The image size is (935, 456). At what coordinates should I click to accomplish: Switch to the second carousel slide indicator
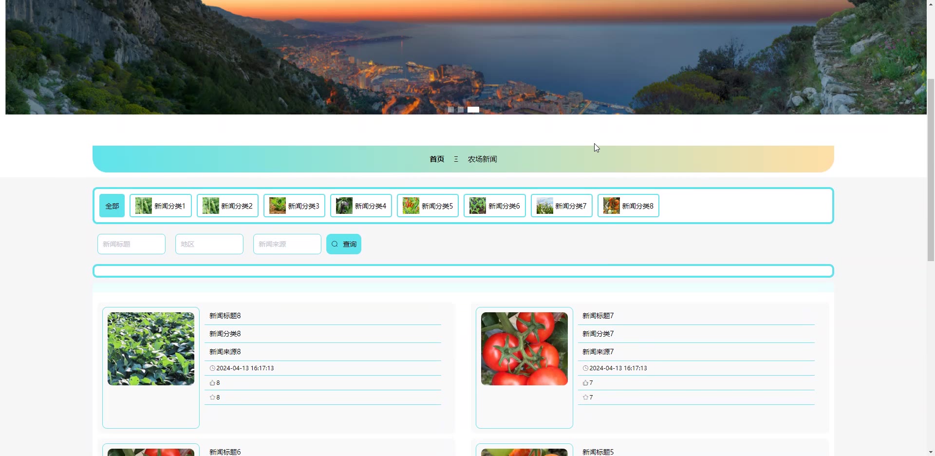[x=461, y=110]
